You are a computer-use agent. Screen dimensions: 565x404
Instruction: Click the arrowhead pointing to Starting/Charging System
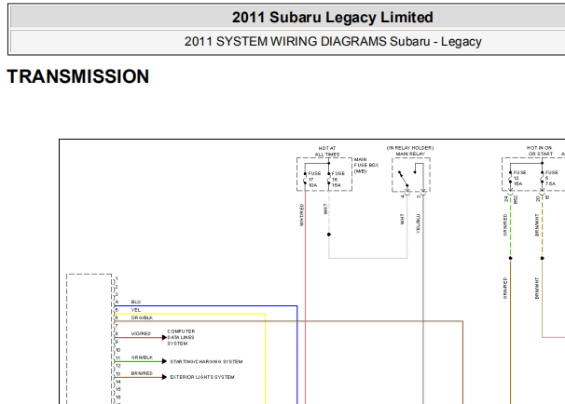click(x=164, y=361)
